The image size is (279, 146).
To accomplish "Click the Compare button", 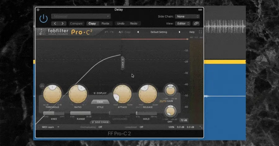I will pyautogui.click(x=76, y=23).
